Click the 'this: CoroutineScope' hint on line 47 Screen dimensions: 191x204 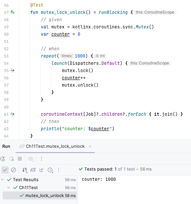(155, 12)
